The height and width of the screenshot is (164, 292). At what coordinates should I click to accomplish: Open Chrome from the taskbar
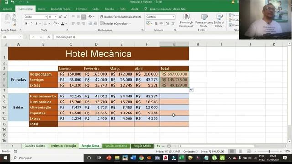point(141,158)
